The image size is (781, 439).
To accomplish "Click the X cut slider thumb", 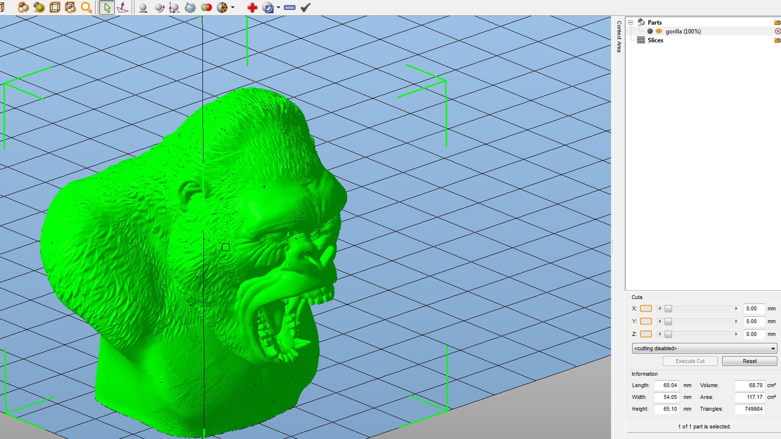I will click(x=668, y=309).
